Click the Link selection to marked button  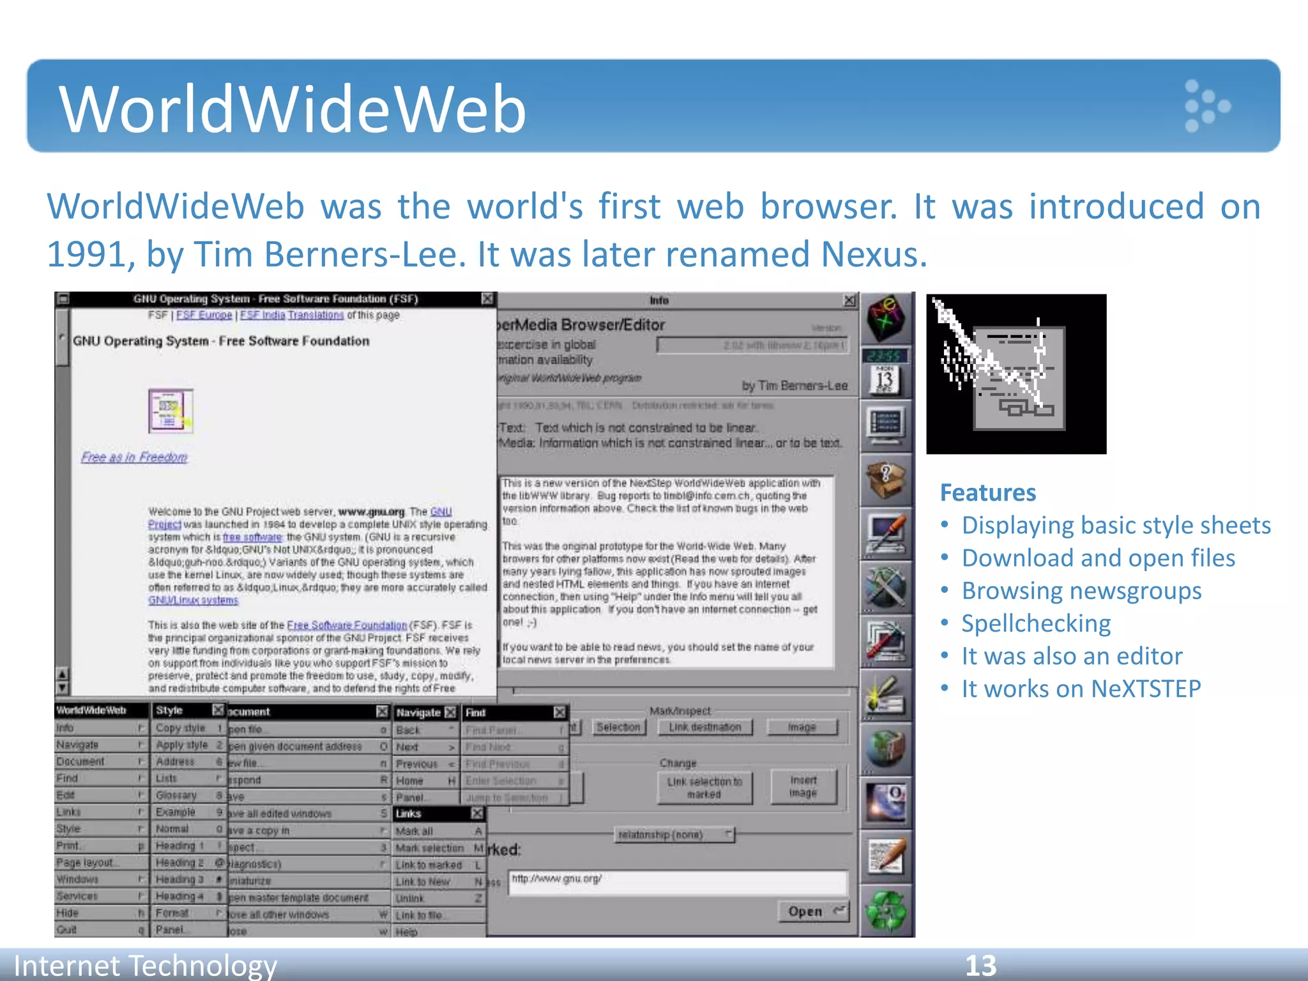pos(705,787)
